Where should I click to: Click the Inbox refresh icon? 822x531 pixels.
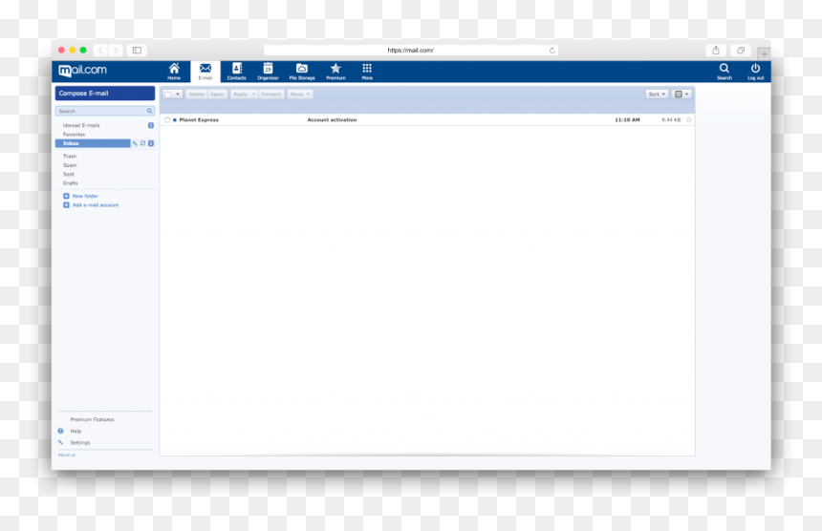pyautogui.click(x=142, y=143)
